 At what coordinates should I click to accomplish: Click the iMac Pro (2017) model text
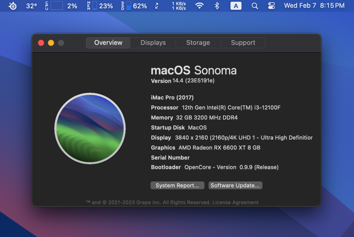(x=172, y=98)
